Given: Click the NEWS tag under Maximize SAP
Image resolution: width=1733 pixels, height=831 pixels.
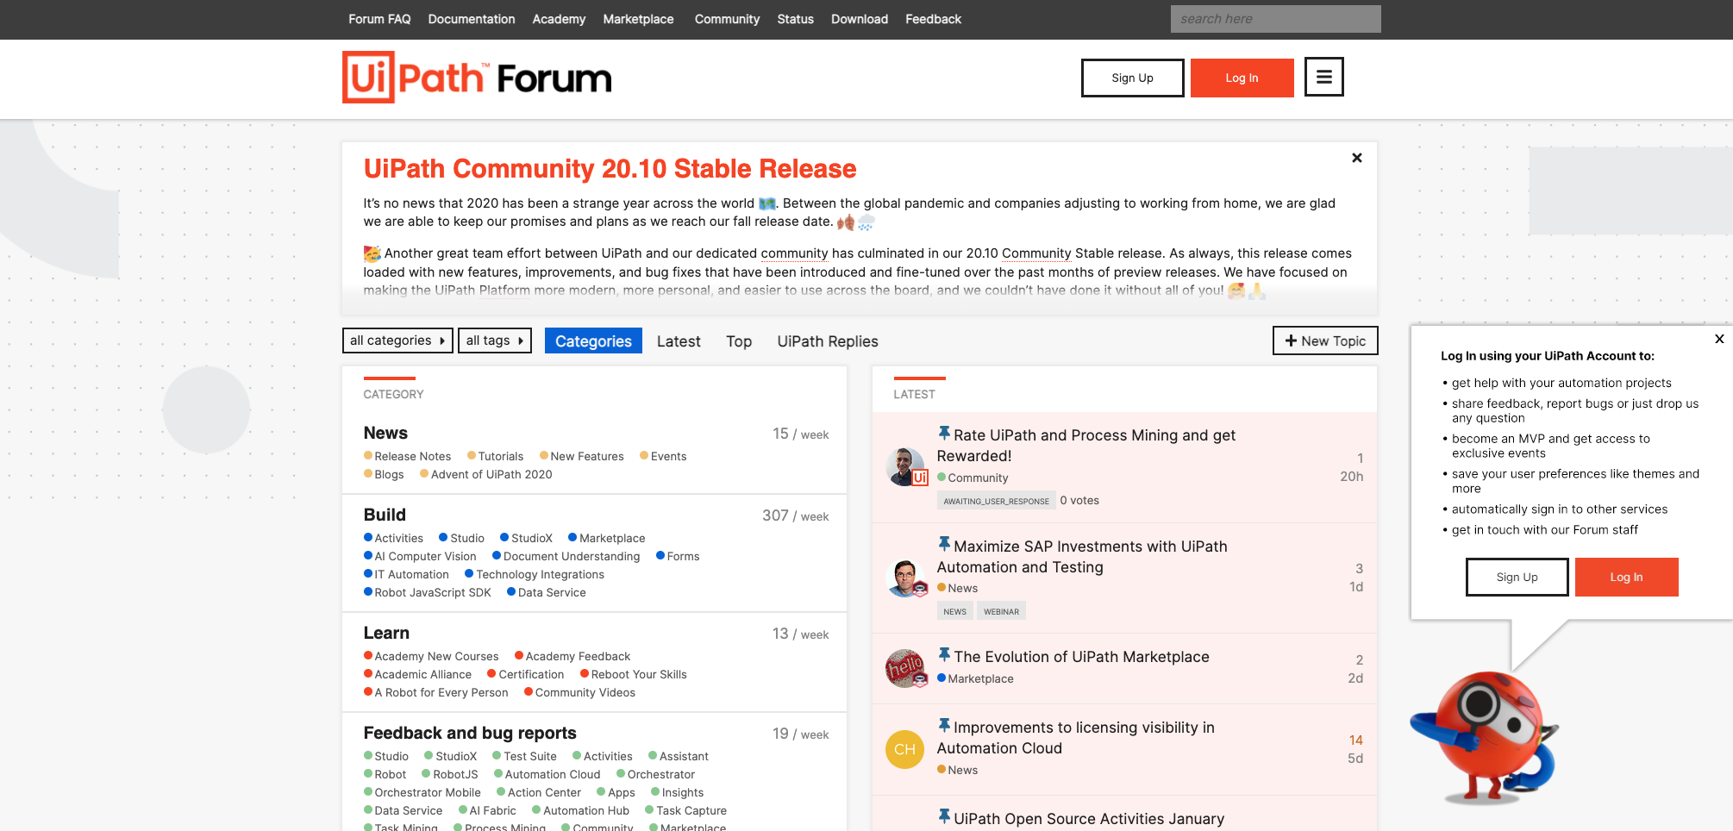Looking at the screenshot, I should click(954, 611).
